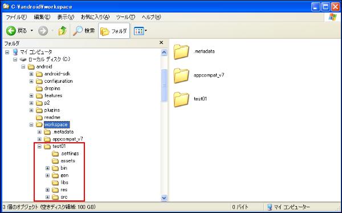Viewport: 342px width, 213px height.
Task: Click the Windows flag logo icon
Action: (333, 17)
